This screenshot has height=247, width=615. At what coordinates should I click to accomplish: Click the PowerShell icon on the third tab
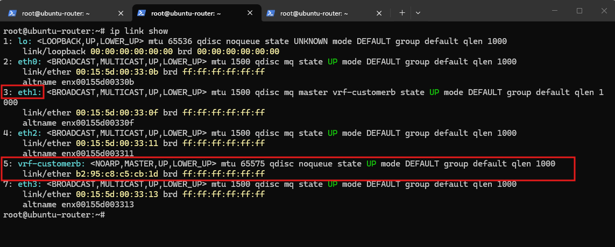[x=270, y=13]
